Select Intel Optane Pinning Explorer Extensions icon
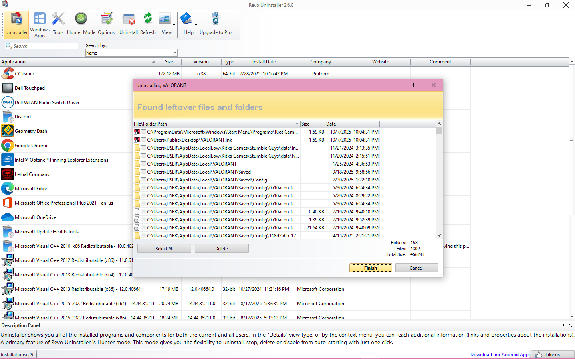 click(8, 160)
